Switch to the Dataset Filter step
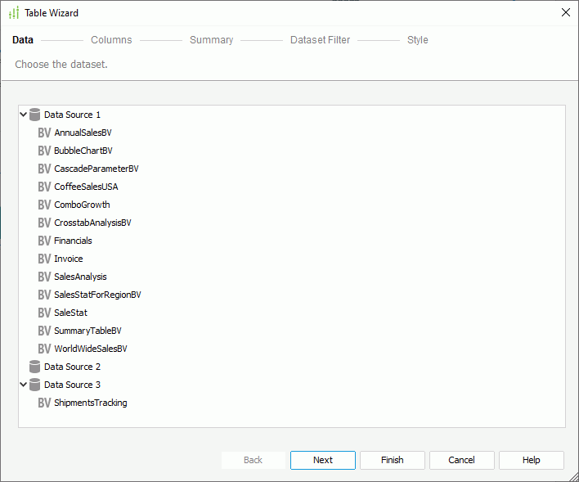This screenshot has height=482, width=579. 320,40
